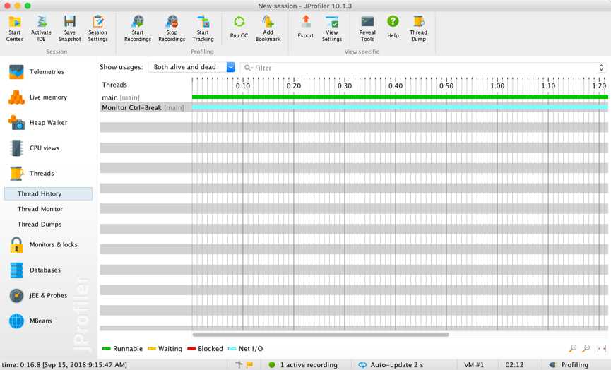Click the Threads column header
Image resolution: width=611 pixels, height=370 pixels.
tap(114, 85)
